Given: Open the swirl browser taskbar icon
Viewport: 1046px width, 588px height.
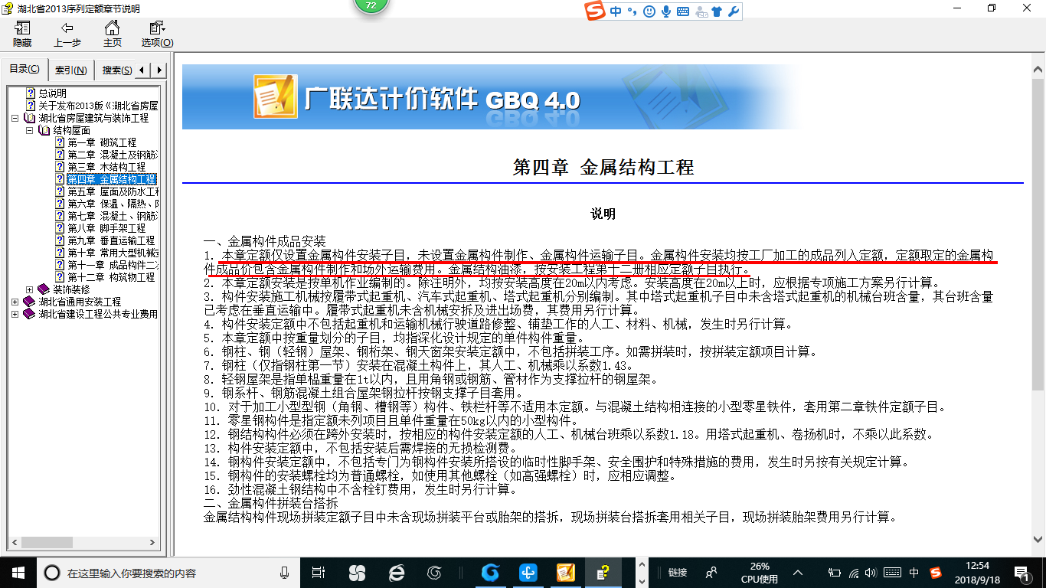Looking at the screenshot, I should pos(435,572).
